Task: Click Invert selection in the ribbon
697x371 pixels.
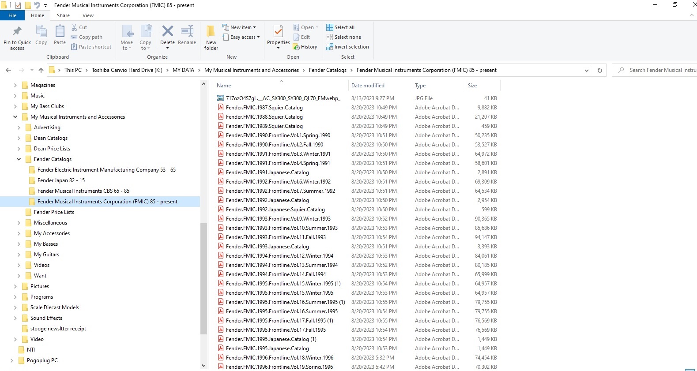Action: click(x=347, y=47)
